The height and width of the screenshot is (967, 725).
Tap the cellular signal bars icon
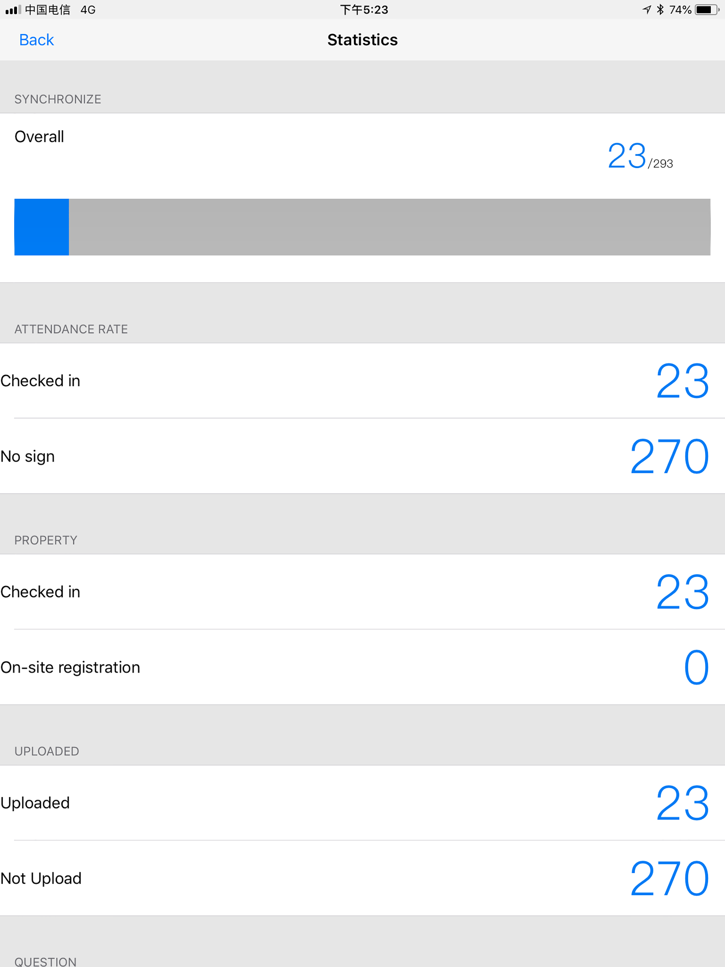tap(13, 10)
